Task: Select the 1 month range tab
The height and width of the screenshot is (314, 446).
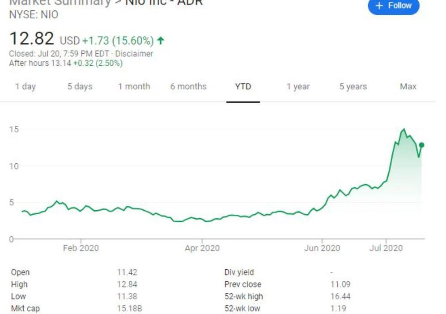Action: [x=134, y=86]
